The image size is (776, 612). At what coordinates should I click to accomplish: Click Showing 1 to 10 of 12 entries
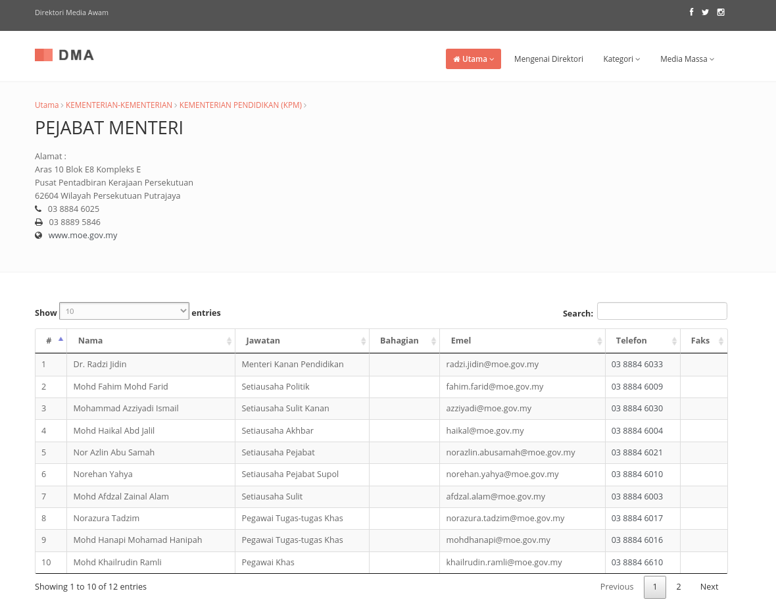coord(91,587)
